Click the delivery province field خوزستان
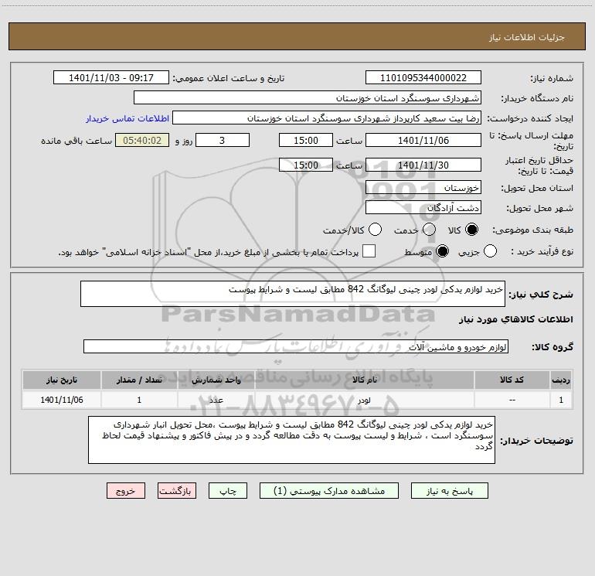This screenshot has width=595, height=576. [423, 188]
